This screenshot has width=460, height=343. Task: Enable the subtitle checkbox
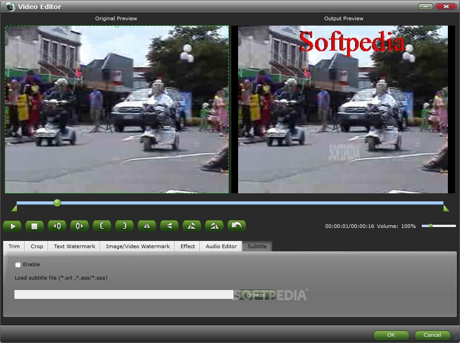click(x=18, y=265)
